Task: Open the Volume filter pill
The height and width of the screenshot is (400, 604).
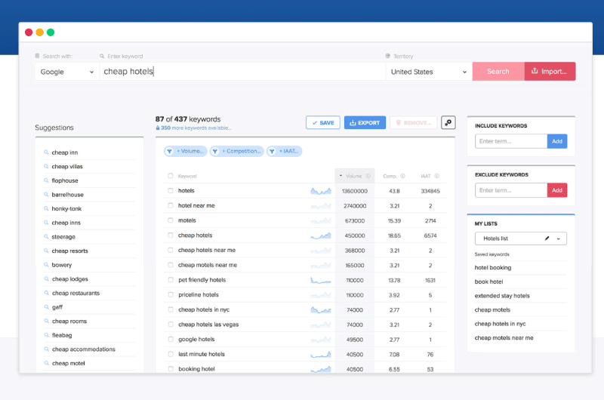Action: pyautogui.click(x=185, y=151)
